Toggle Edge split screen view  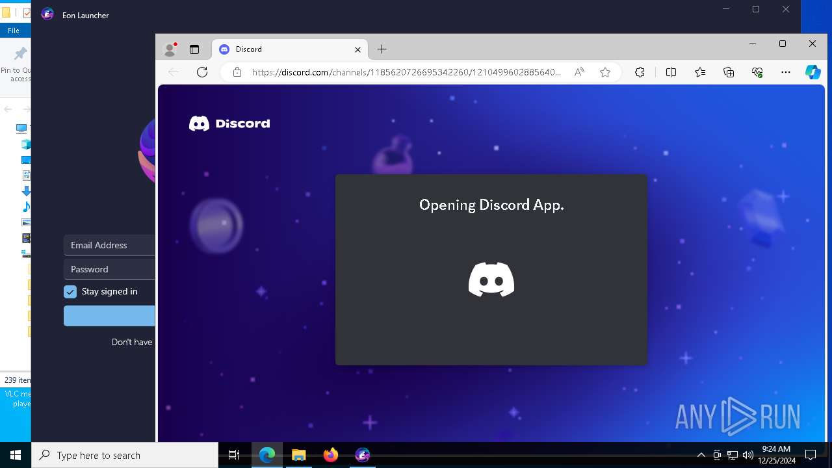(671, 72)
